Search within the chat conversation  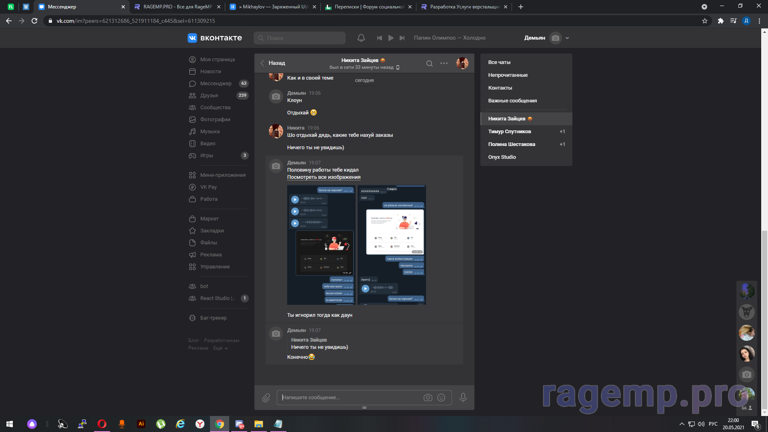click(429, 64)
